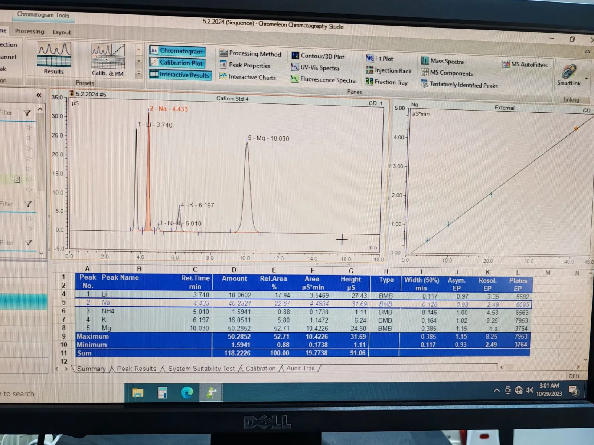
Task: Open the SmartLink linking tool
Action: (568, 74)
